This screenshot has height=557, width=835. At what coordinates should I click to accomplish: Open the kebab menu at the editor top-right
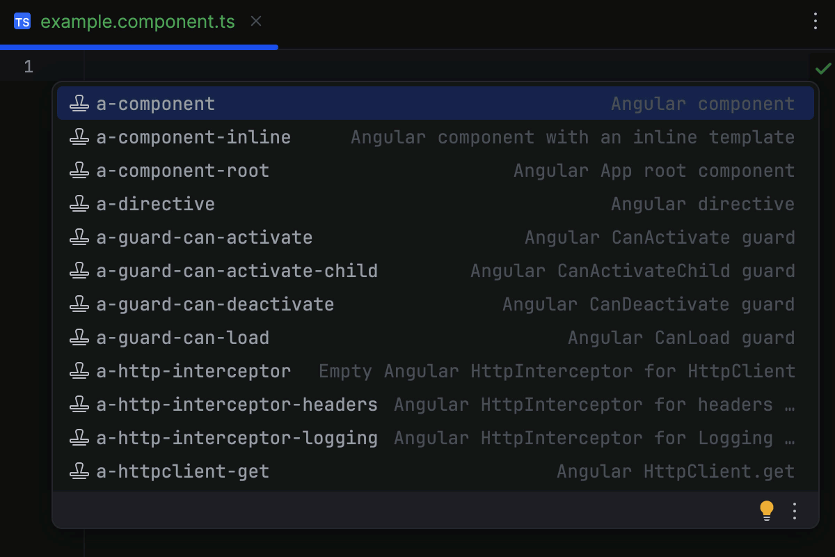tap(815, 21)
